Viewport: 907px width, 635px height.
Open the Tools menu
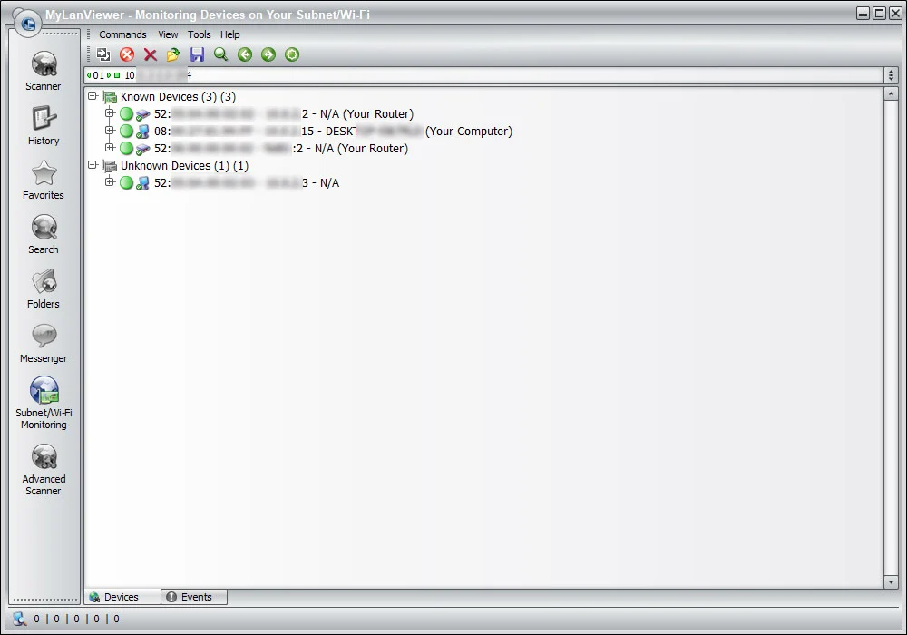[x=200, y=34]
